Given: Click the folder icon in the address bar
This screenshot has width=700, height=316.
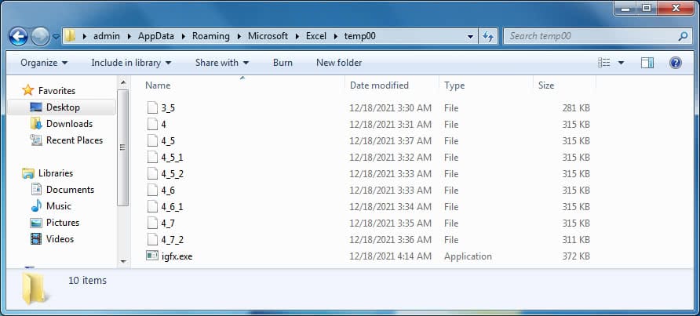Looking at the screenshot, I should [69, 36].
